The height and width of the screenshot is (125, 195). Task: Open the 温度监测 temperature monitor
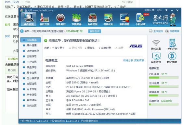(x=45, y=19)
